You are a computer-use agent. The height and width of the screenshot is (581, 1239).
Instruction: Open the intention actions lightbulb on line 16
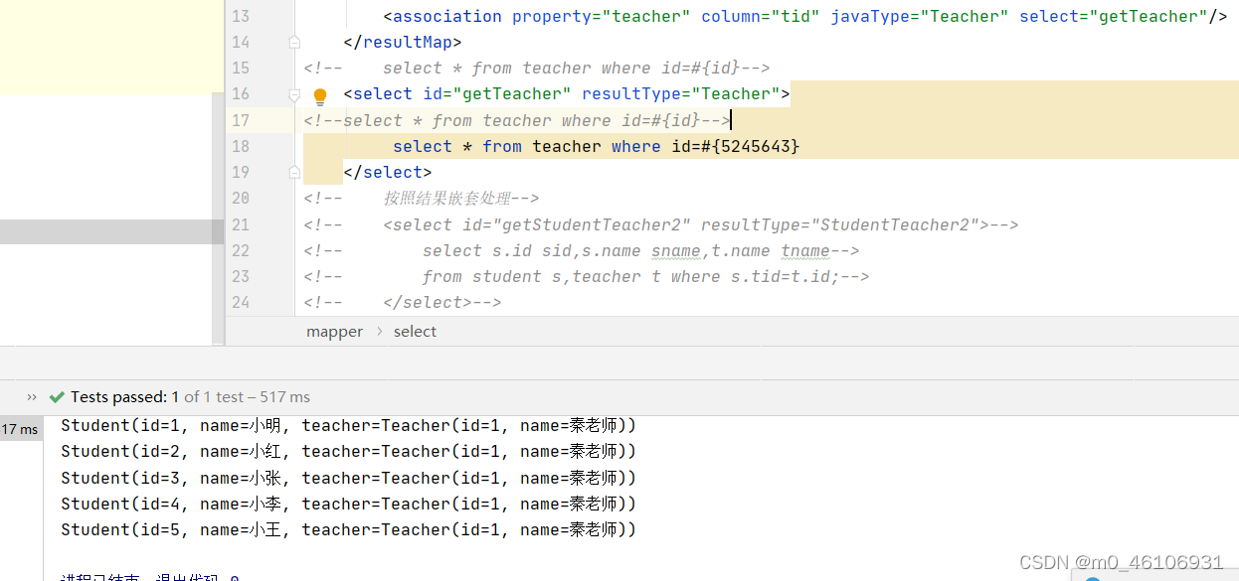coord(319,94)
